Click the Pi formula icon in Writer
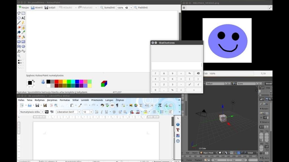The image size is (289, 162). [160, 105]
